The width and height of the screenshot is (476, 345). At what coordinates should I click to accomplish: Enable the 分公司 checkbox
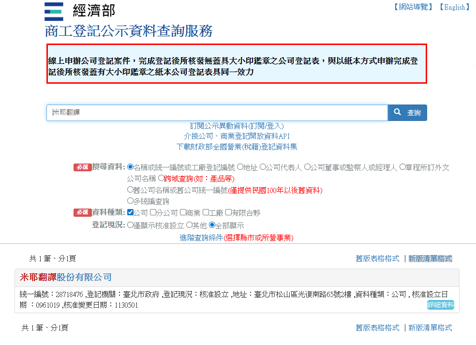click(153, 212)
